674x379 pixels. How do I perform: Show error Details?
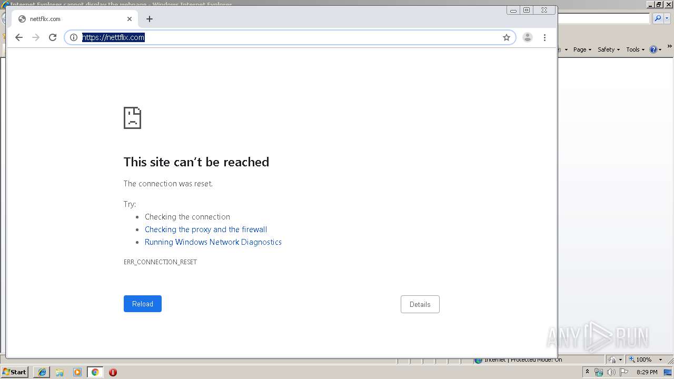(x=420, y=304)
